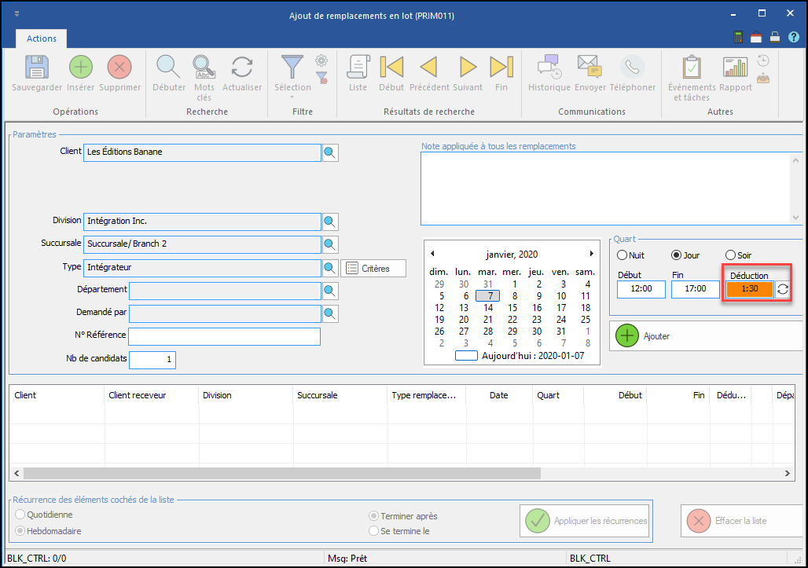Switch to the Actions ribbon tab
The height and width of the screenshot is (568, 808).
tap(41, 38)
